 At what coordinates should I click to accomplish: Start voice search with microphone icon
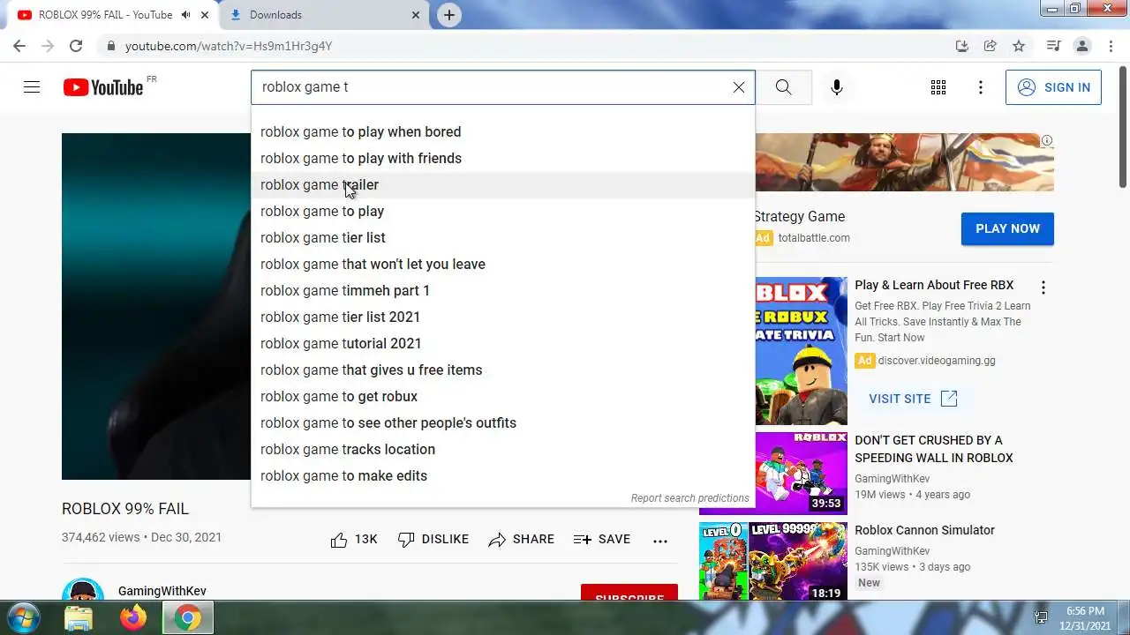[837, 87]
